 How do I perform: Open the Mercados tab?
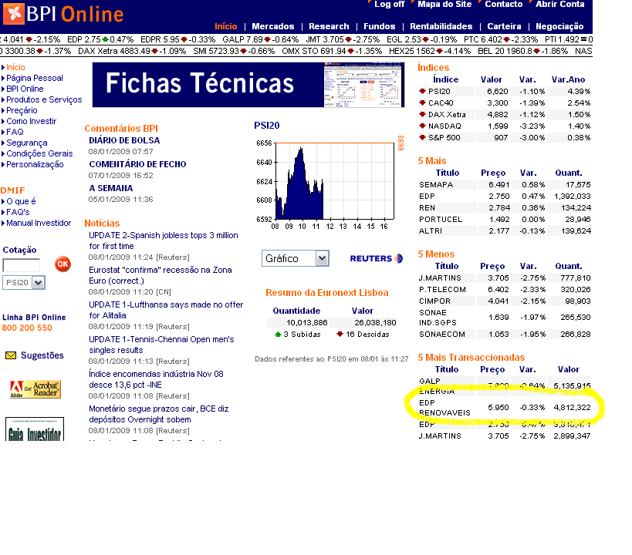[x=273, y=26]
